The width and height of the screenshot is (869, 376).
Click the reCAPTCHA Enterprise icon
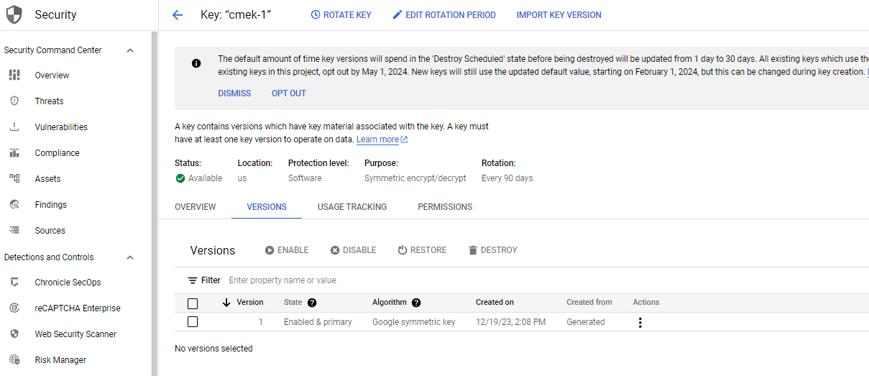tap(14, 308)
